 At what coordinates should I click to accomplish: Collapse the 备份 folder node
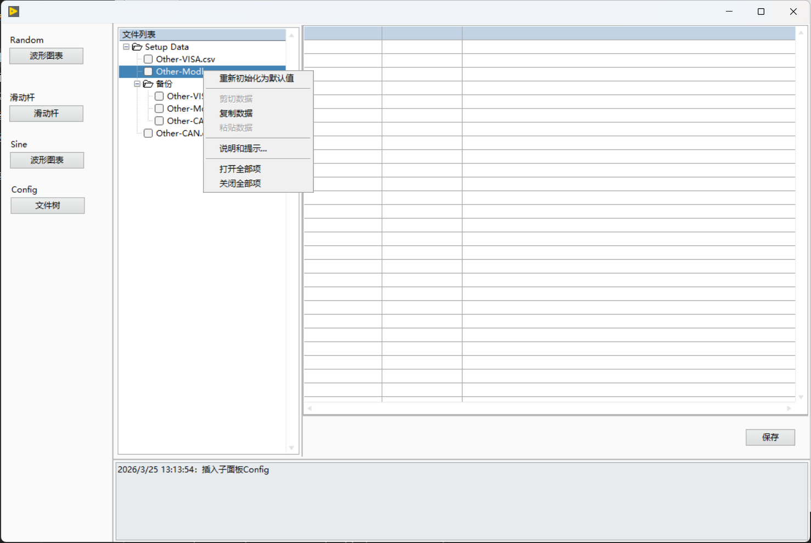coord(137,84)
